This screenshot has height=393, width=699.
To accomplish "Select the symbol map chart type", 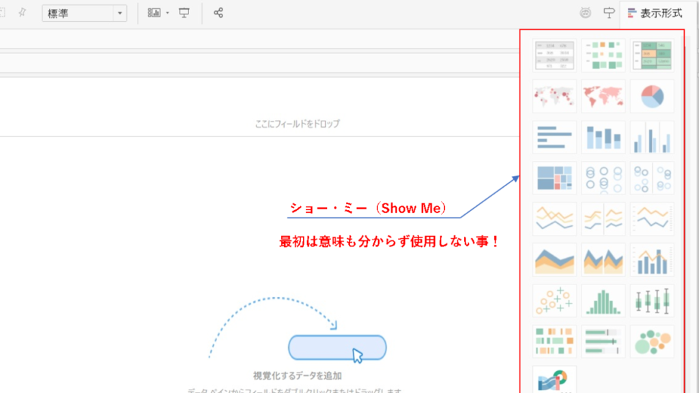I will (x=554, y=96).
